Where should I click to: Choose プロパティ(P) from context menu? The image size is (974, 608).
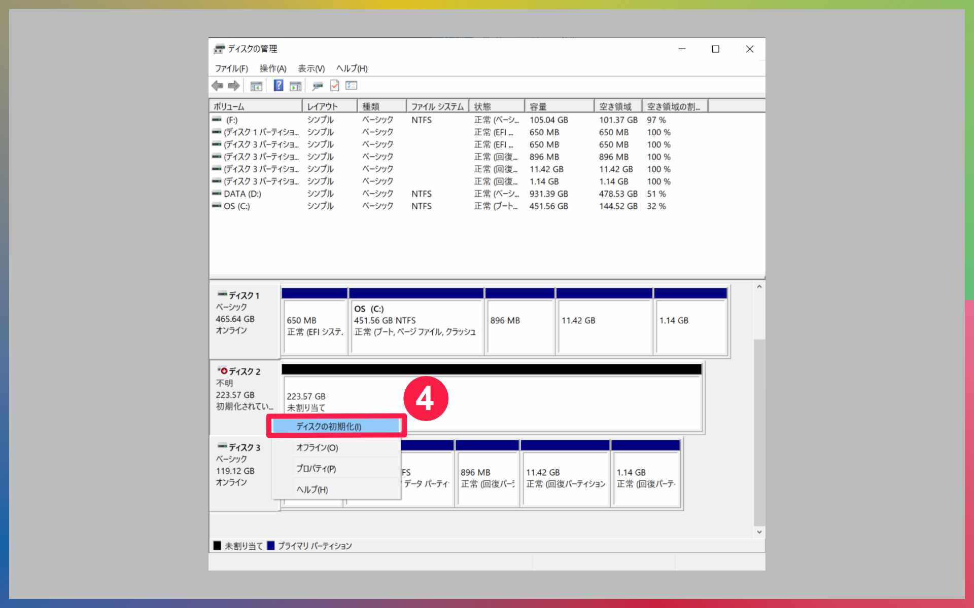(316, 469)
